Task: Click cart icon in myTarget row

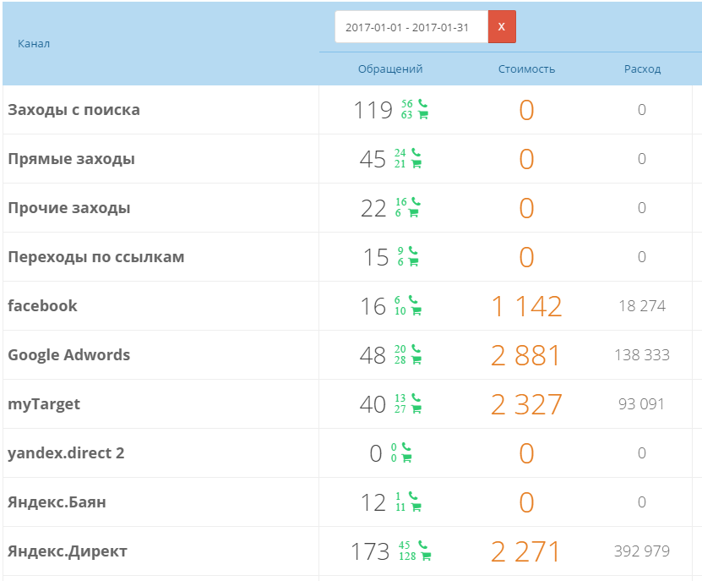Action: pyautogui.click(x=416, y=408)
